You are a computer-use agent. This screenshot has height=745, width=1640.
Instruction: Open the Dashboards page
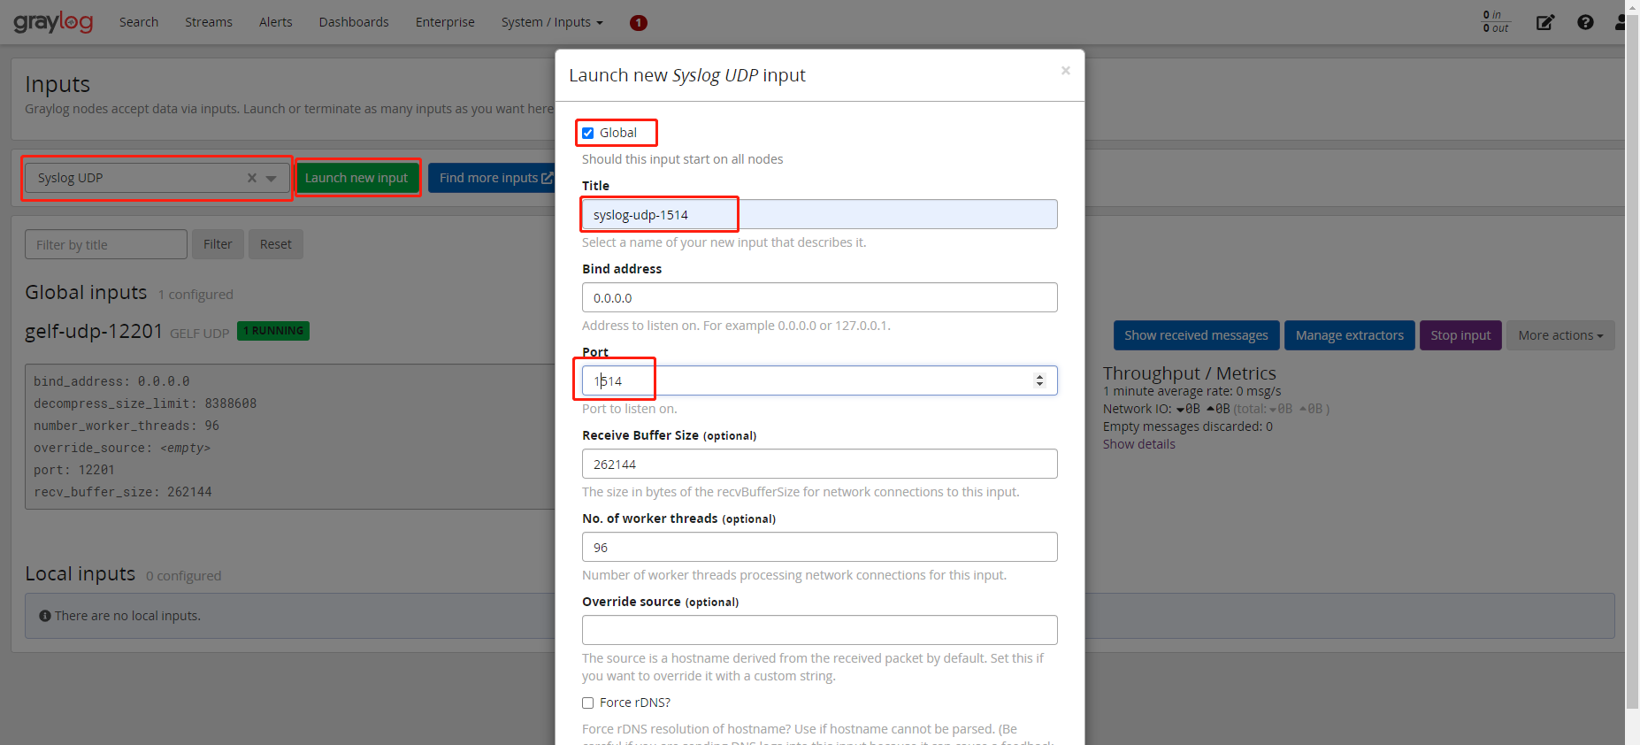[x=354, y=22]
